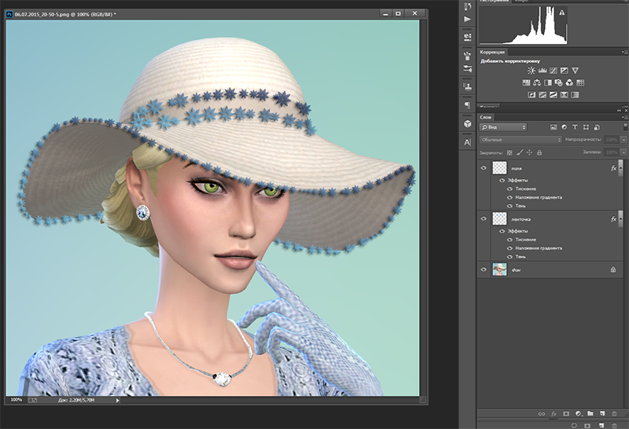This screenshot has height=429, width=629.
Task: Add a Brightness/Contrast adjustment
Action: 532,71
